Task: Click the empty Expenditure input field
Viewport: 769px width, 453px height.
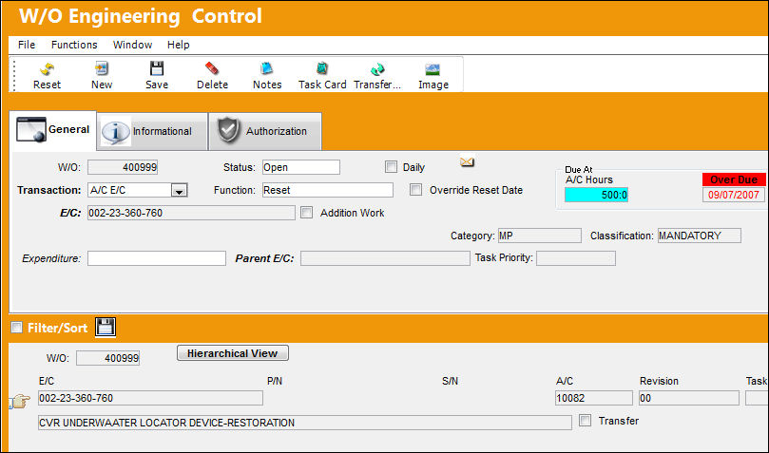Action: [157, 258]
